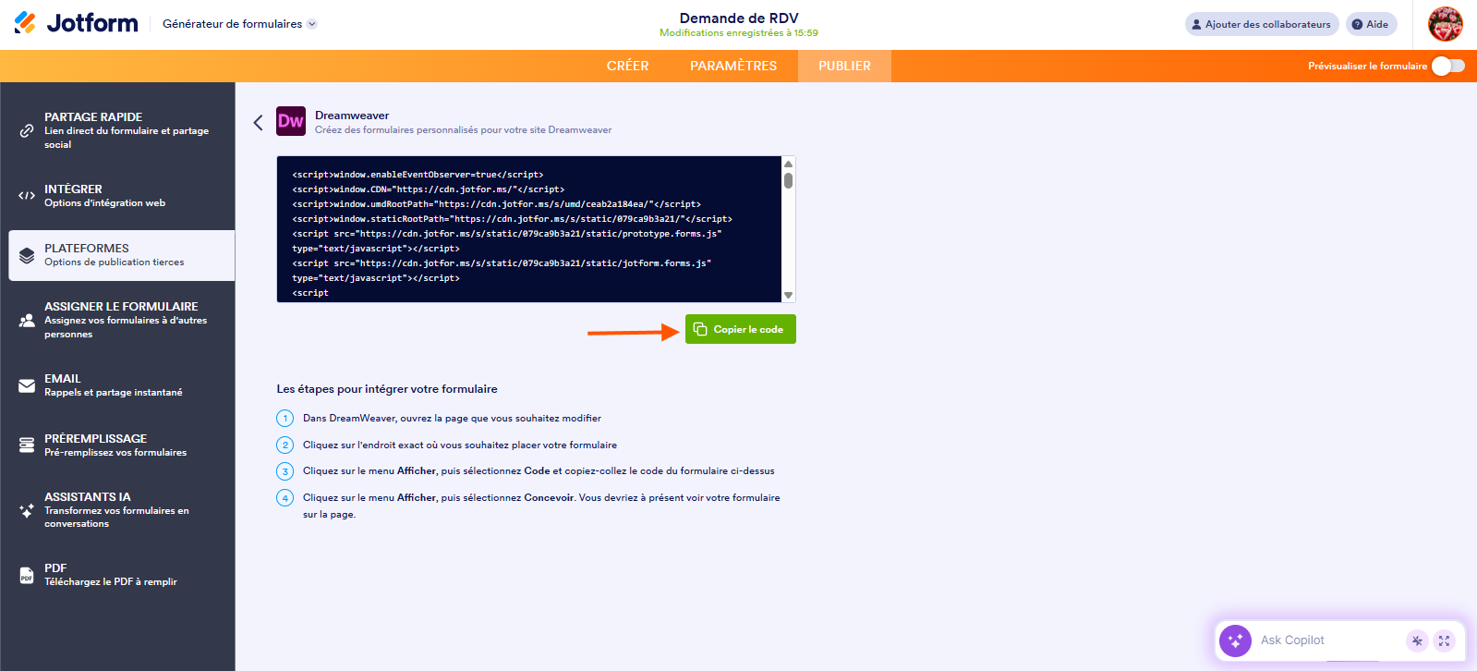The width and height of the screenshot is (1477, 671).
Task: Click step 1 text about opening page
Action: click(x=452, y=419)
